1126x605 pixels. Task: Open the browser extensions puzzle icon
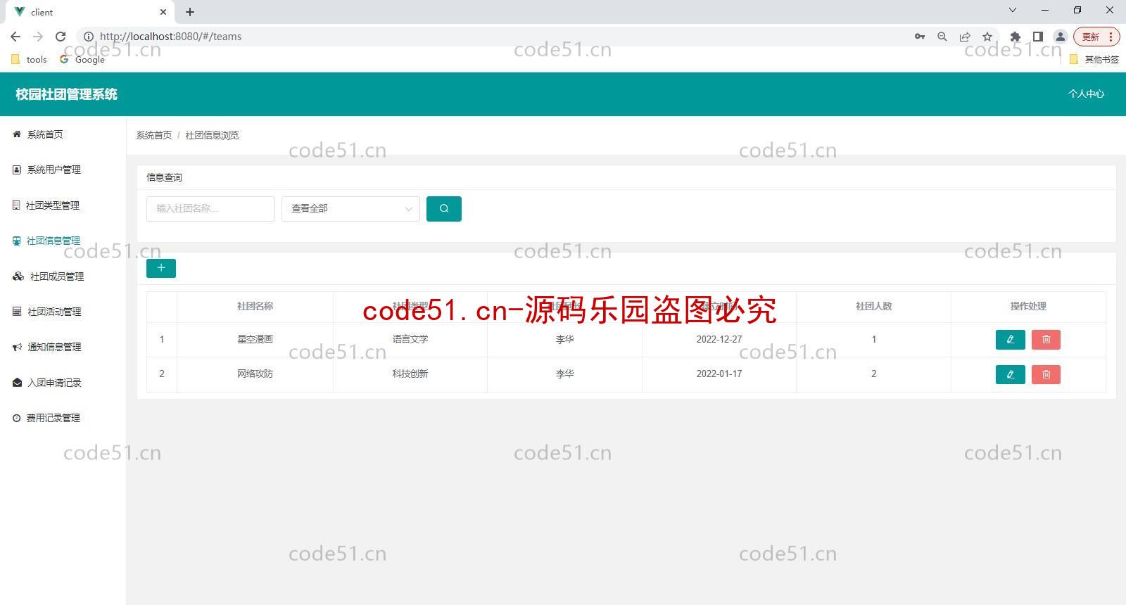coord(1015,37)
